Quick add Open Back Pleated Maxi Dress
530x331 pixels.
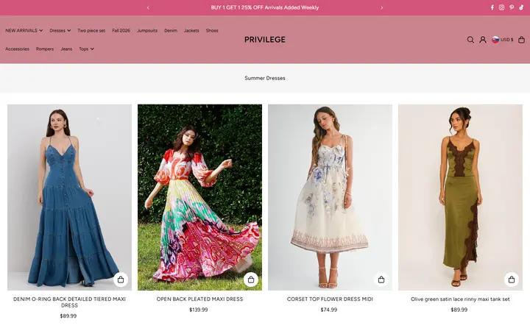click(251, 280)
